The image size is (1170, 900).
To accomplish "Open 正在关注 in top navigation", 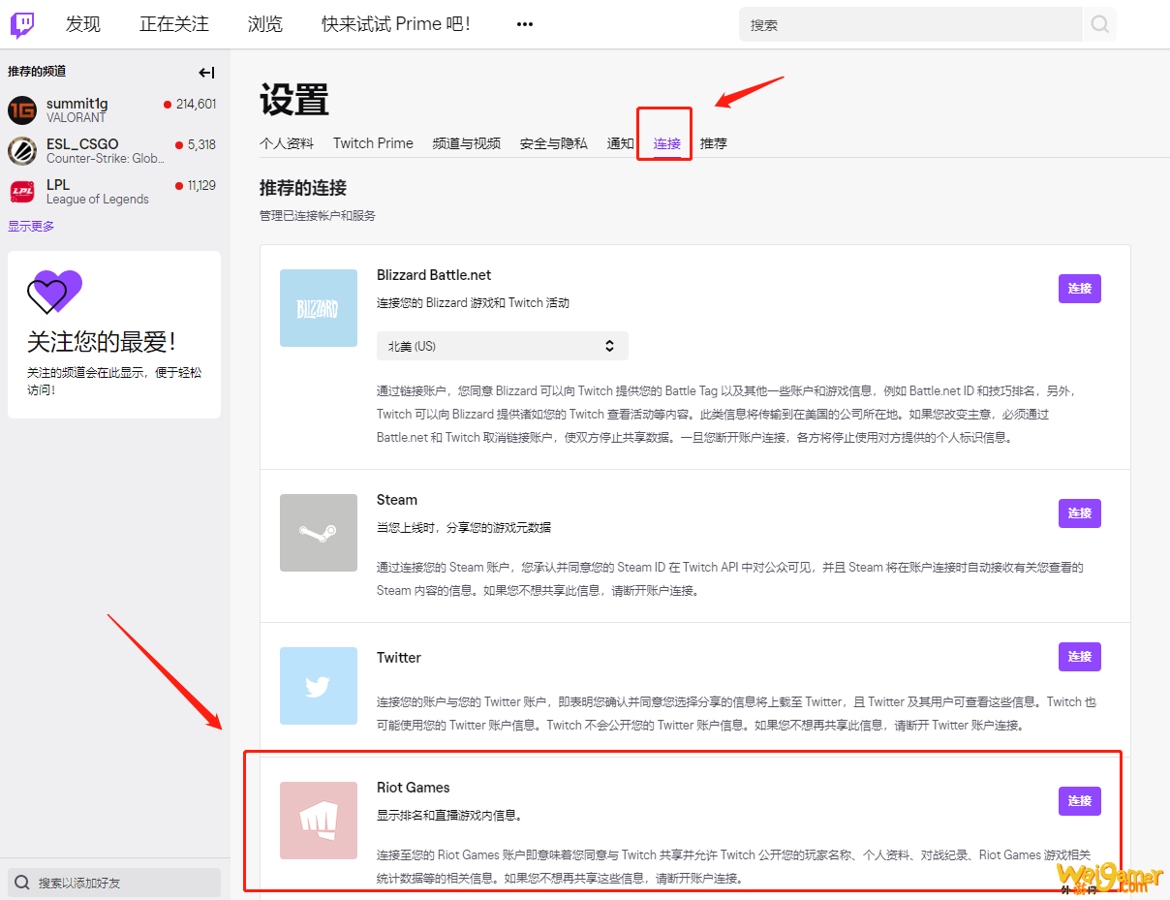I will [174, 24].
